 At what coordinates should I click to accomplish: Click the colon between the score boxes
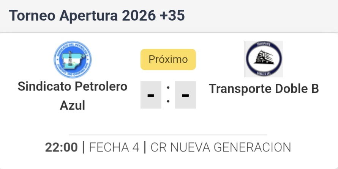click(x=168, y=95)
